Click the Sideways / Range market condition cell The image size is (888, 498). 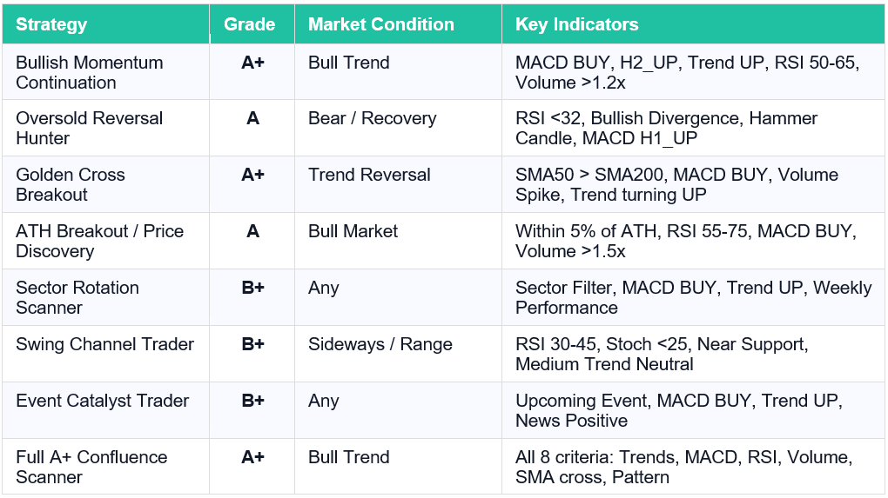tap(380, 345)
